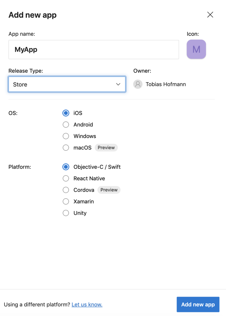Screen dimensions: 226x316
Task: Choose React Native as the platform
Action: pyautogui.click(x=66, y=178)
